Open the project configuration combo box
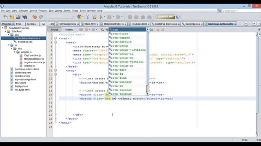This screenshot has height=146, width=261. [62, 17]
